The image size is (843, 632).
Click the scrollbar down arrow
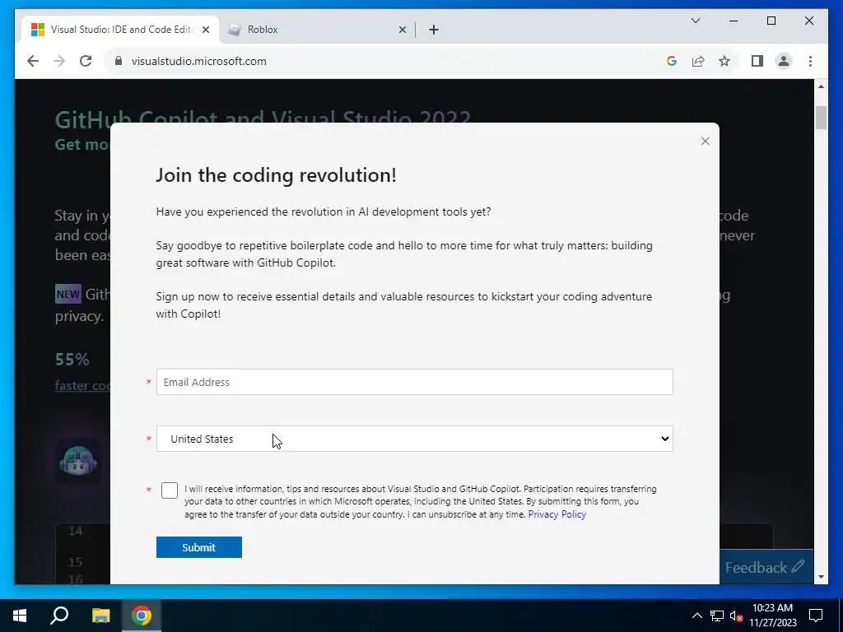pos(821,577)
